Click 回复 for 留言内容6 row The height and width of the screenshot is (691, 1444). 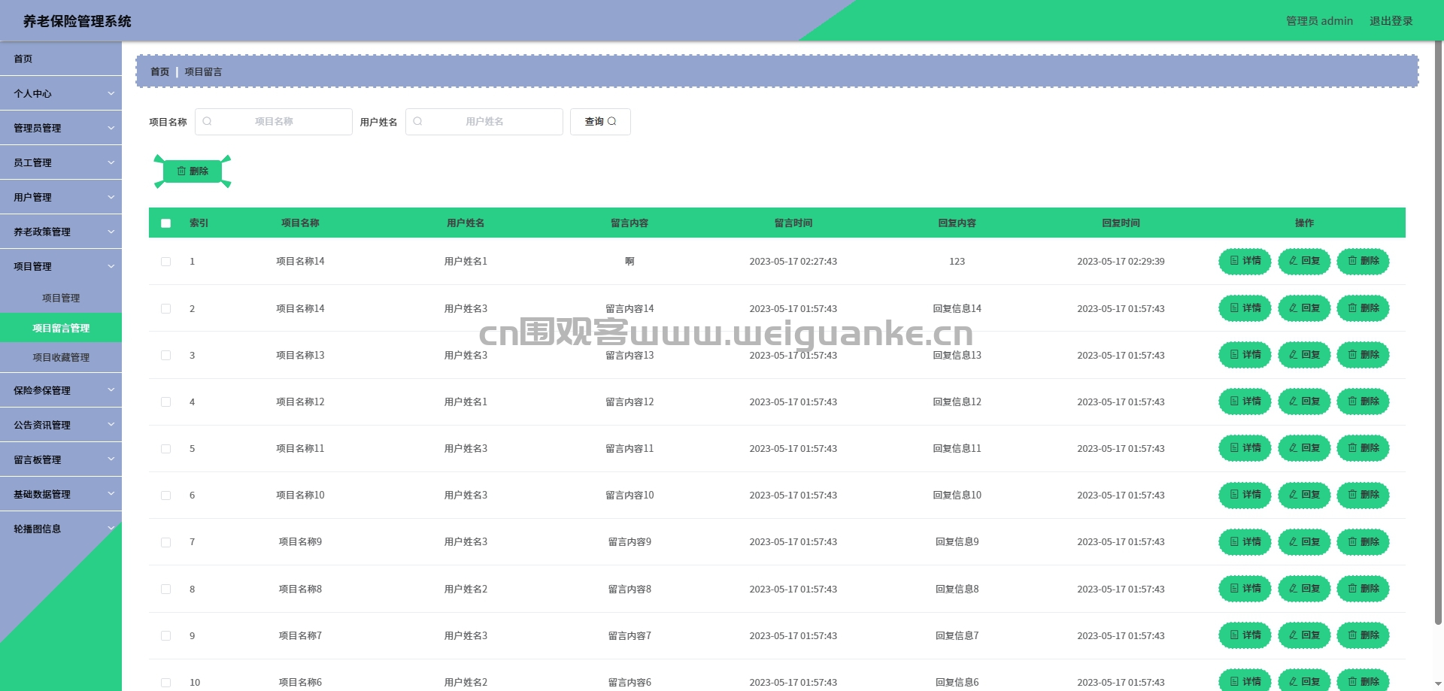click(x=1304, y=680)
